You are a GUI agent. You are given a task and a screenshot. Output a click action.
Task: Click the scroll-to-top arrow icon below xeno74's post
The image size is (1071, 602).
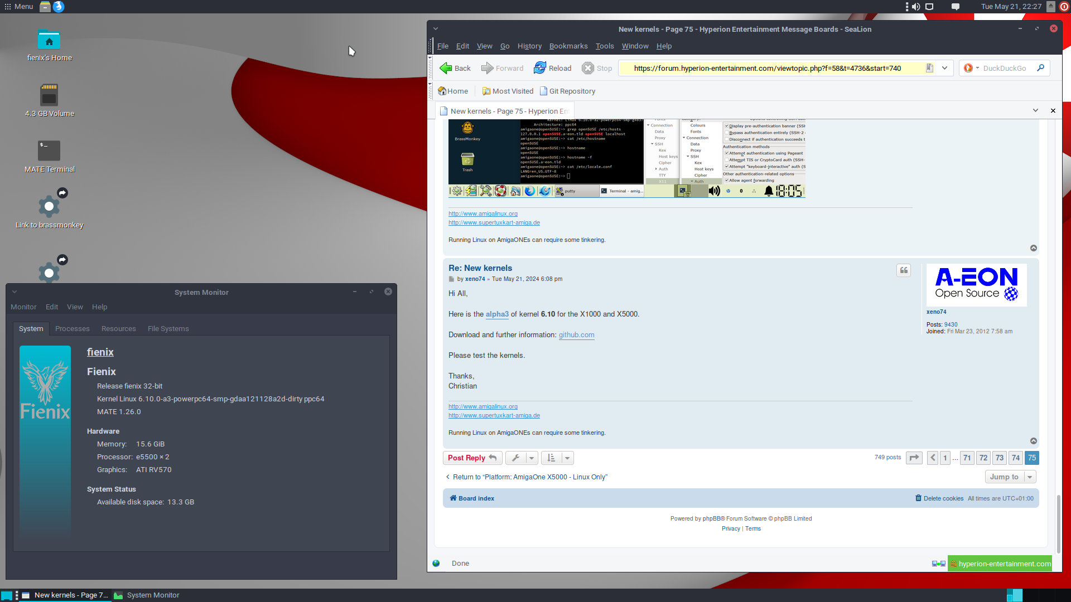(1033, 441)
